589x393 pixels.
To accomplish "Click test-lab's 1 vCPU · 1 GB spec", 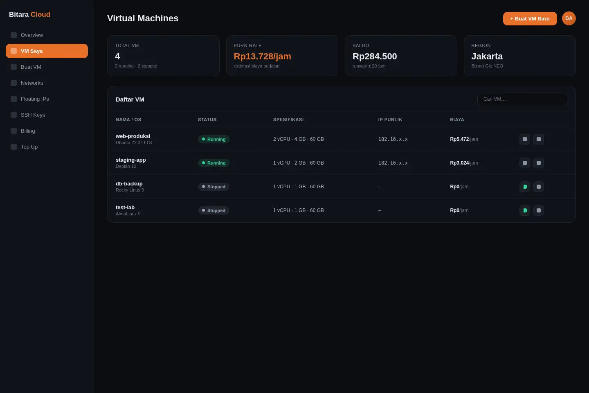I will [x=299, y=210].
